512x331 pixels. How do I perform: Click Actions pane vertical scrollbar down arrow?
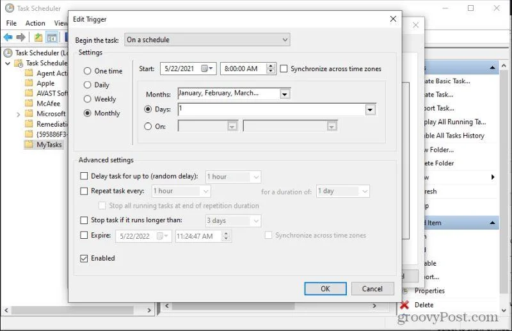coord(504,311)
